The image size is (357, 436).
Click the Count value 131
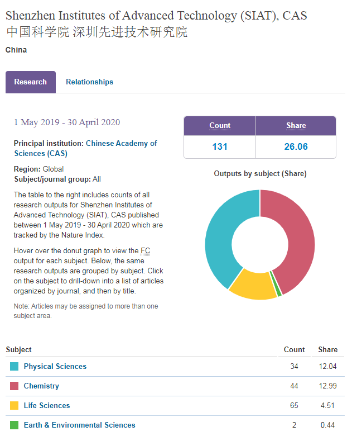(x=220, y=148)
